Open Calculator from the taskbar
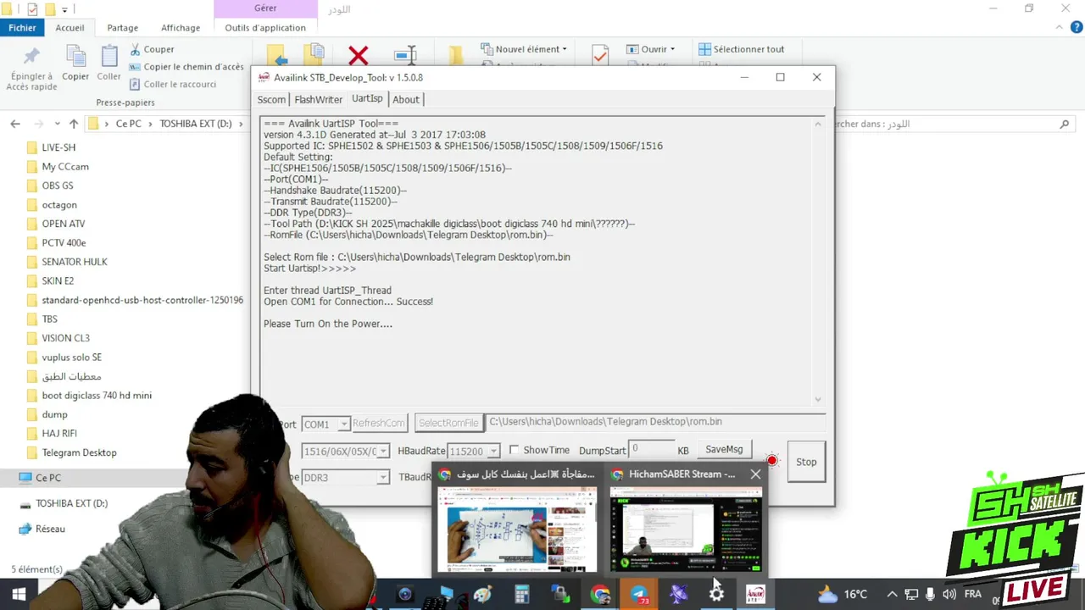 (x=522, y=595)
